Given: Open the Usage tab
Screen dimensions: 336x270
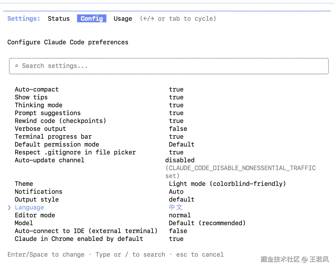Looking at the screenshot, I should point(123,19).
